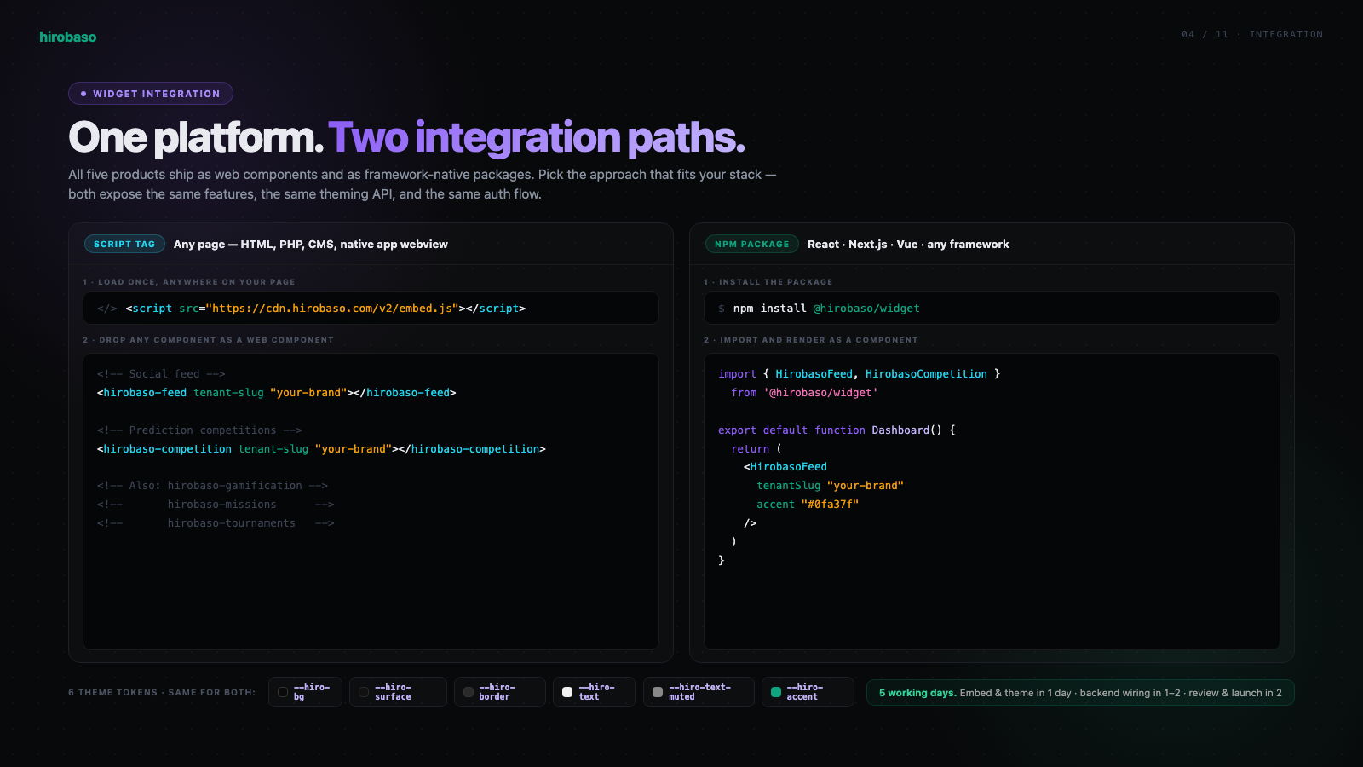Click the import HirobasoFeed line
The height and width of the screenshot is (767, 1363).
860,374
